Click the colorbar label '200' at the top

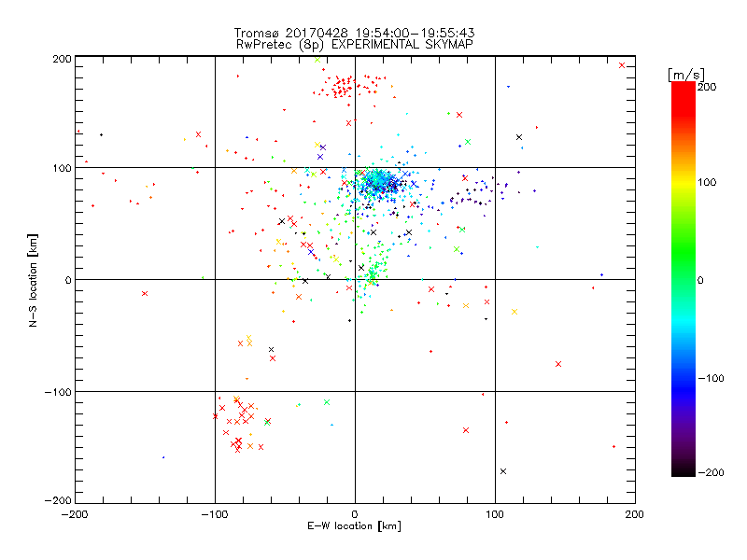(707, 87)
